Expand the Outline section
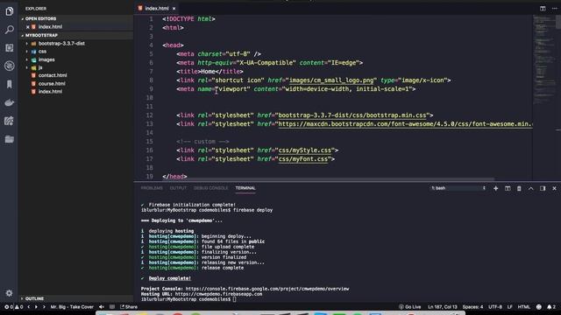The width and height of the screenshot is (561, 315). coord(76,298)
